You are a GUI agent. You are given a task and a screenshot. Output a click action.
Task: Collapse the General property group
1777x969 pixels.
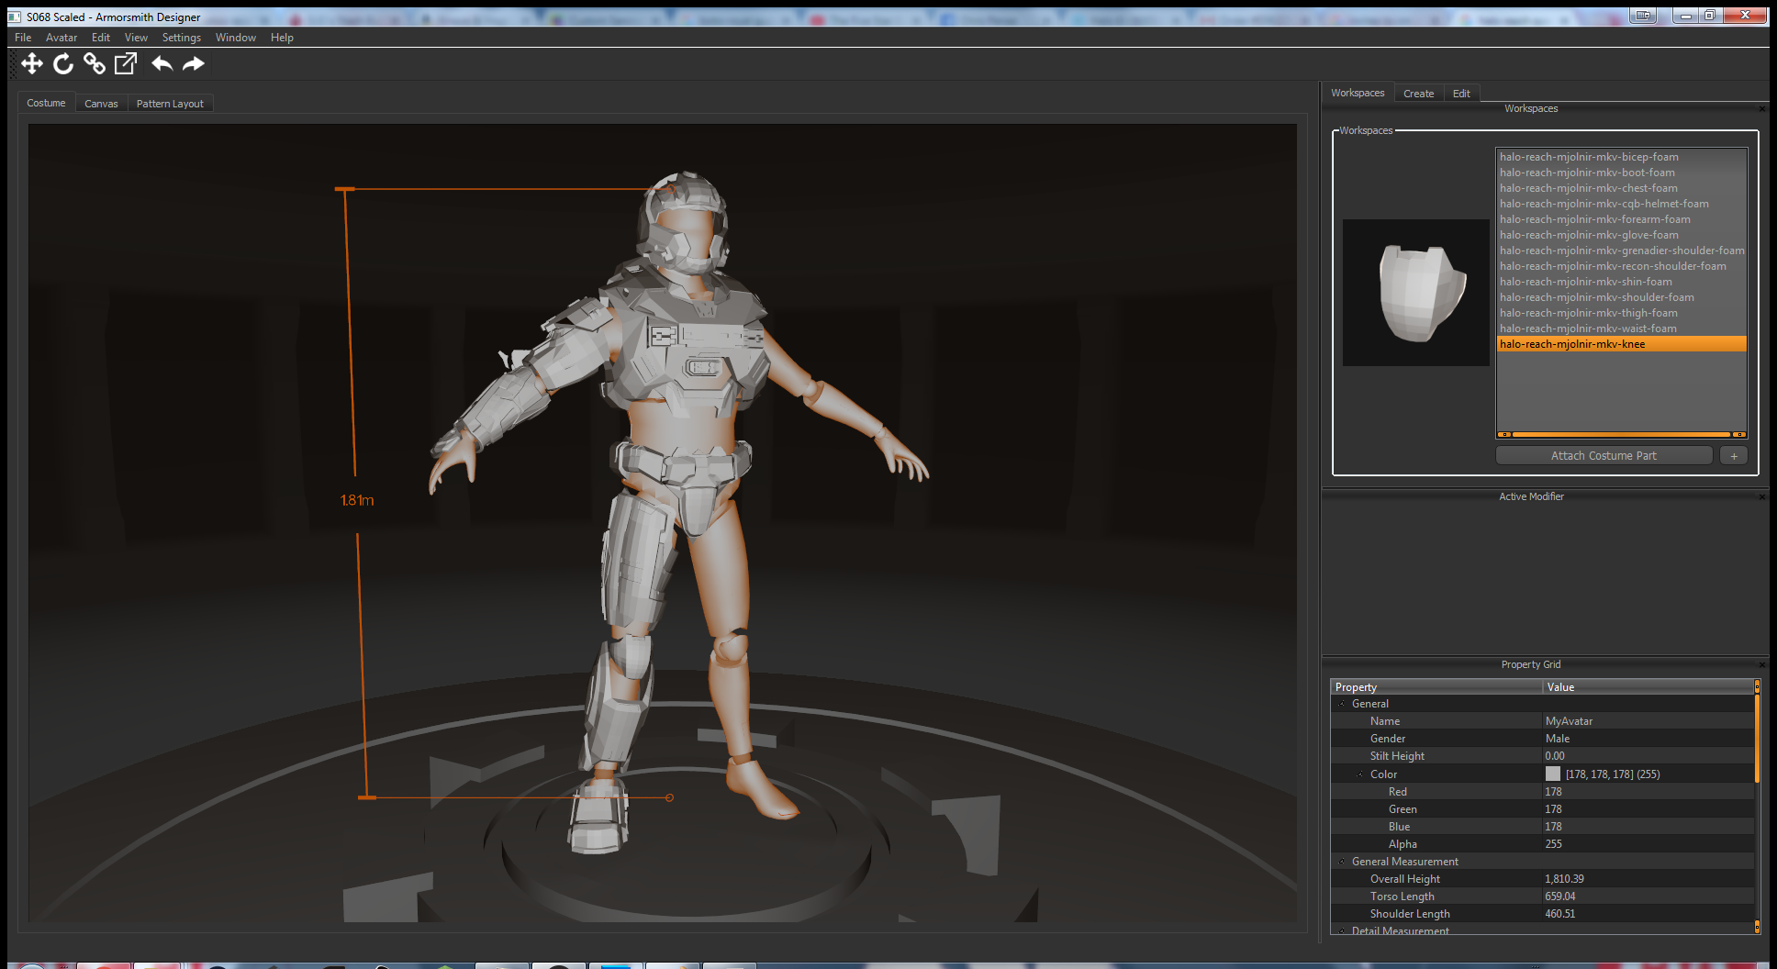[1342, 705]
